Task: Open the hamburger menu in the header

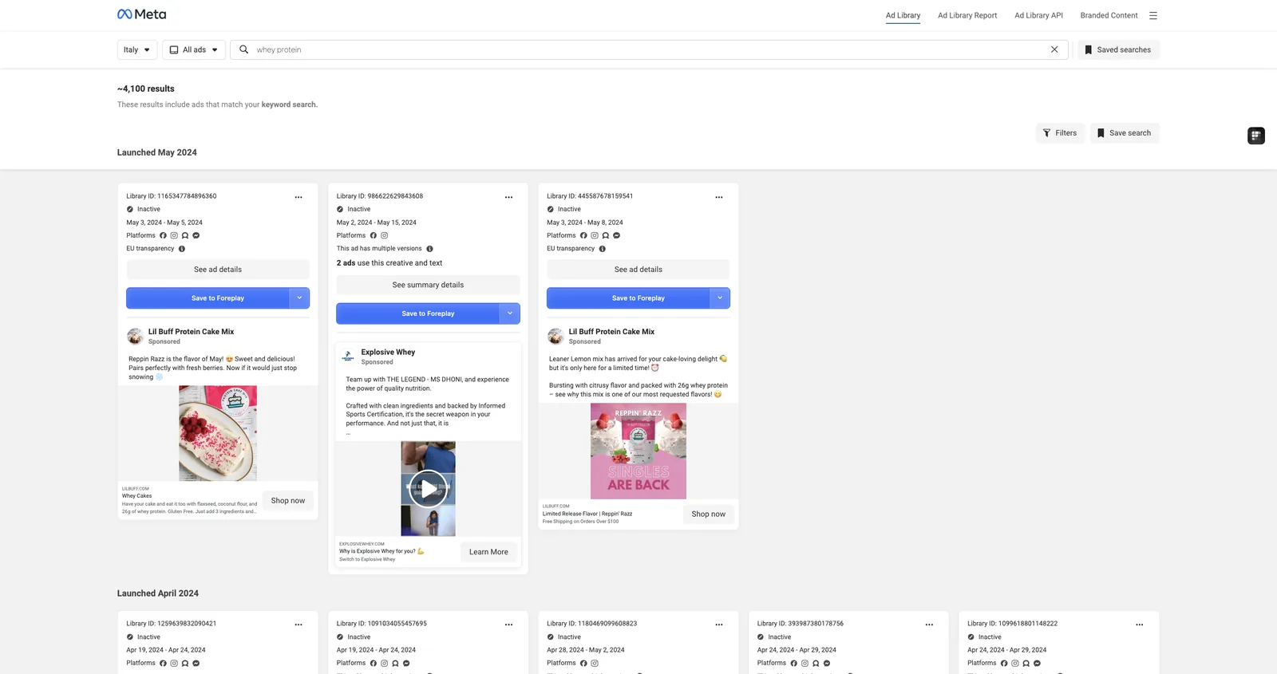Action: (1153, 15)
